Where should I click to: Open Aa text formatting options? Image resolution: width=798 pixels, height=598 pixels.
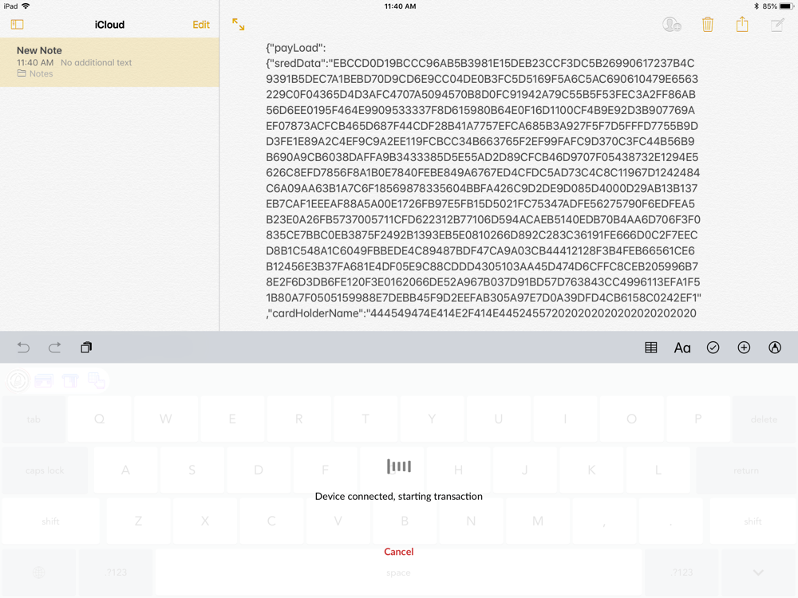click(x=682, y=348)
